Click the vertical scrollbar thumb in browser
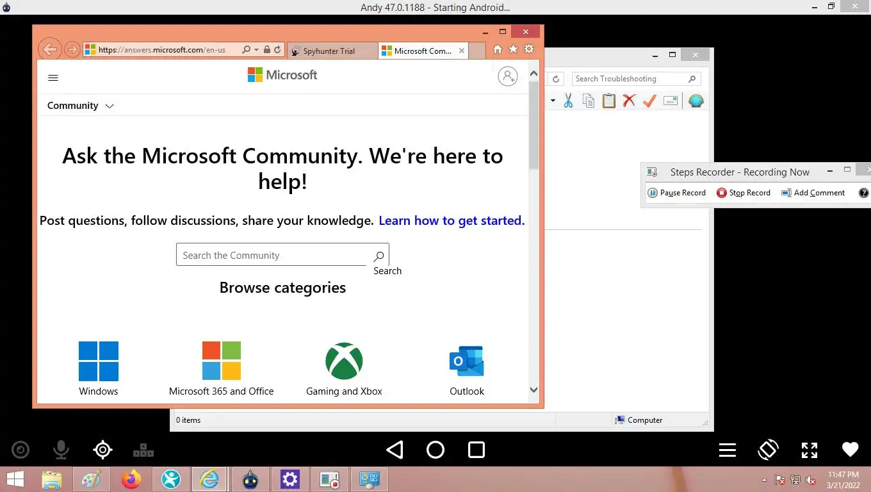Image resolution: width=871 pixels, height=492 pixels. [533, 125]
